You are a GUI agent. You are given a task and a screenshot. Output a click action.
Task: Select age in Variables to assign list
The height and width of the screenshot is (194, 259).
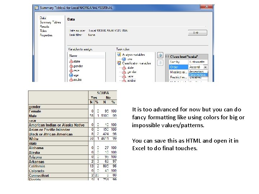(x=76, y=75)
